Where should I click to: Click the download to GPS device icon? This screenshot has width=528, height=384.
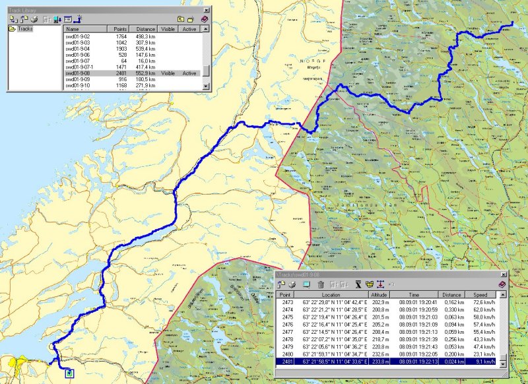click(x=56, y=20)
